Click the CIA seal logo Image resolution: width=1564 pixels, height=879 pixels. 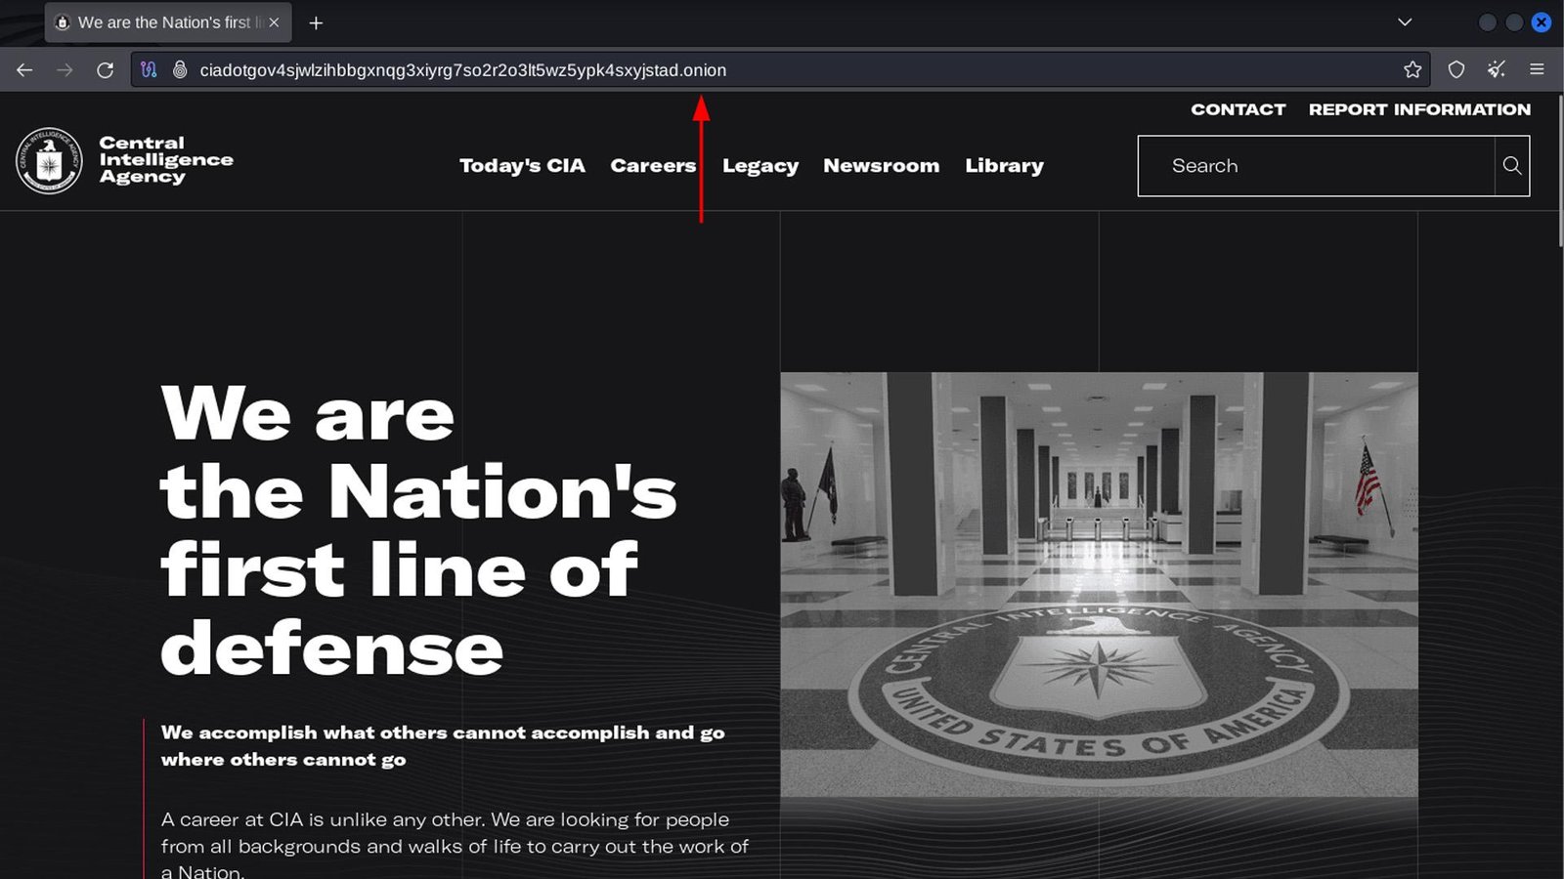point(49,161)
